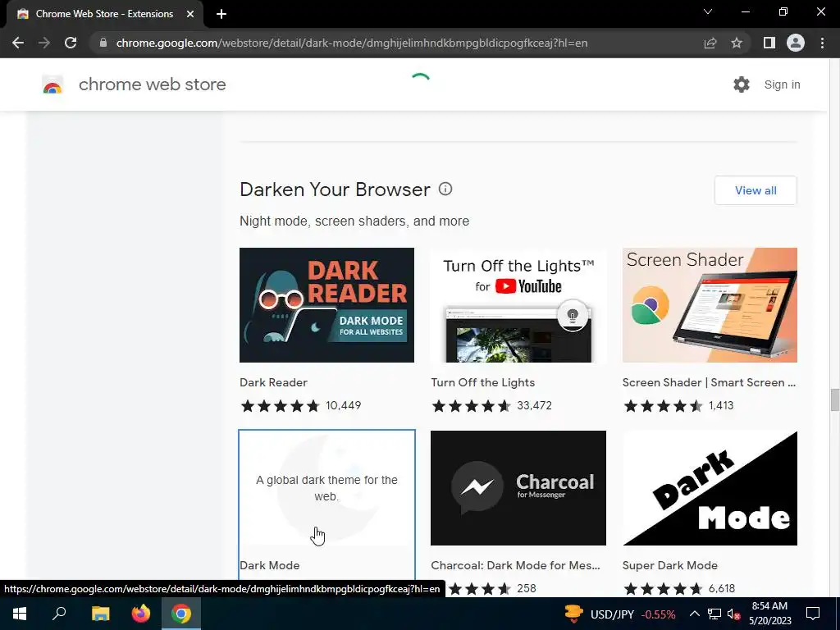Viewport: 840px width, 630px height.
Task: Click Screen Shader star rating
Action: pyautogui.click(x=663, y=405)
